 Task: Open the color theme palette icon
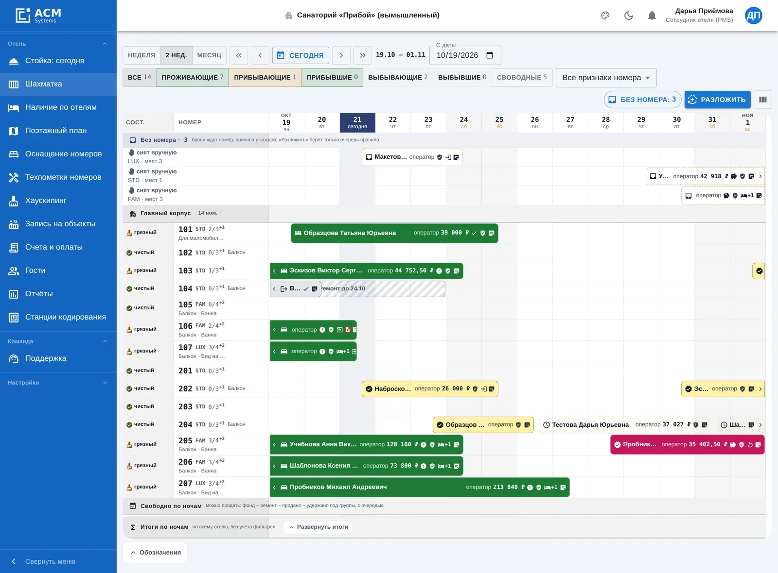click(605, 16)
